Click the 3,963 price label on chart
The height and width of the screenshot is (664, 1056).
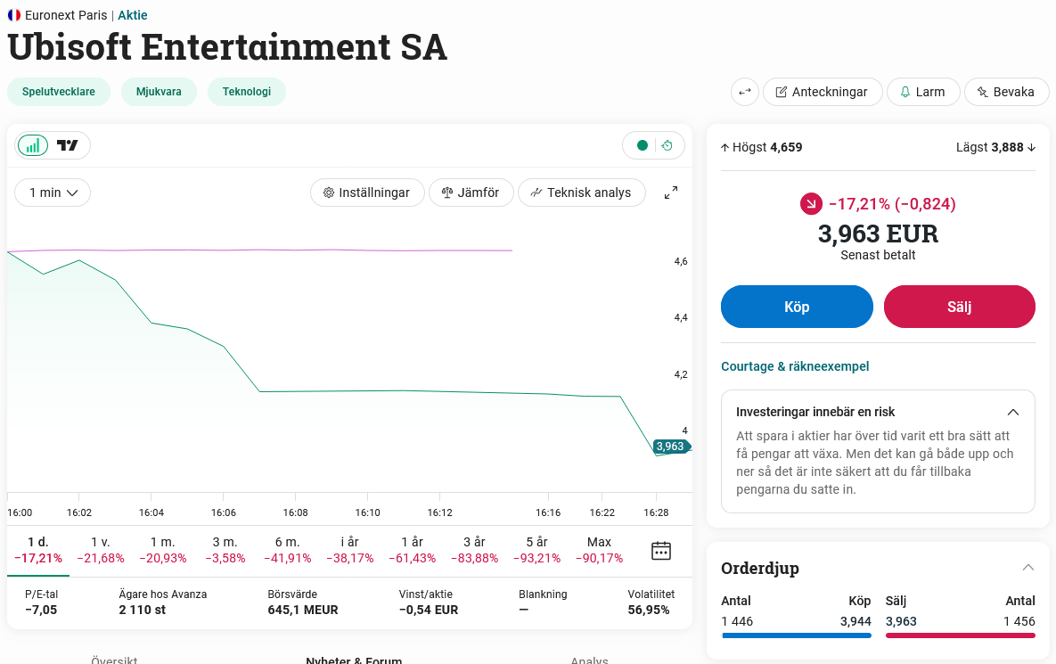tap(671, 447)
